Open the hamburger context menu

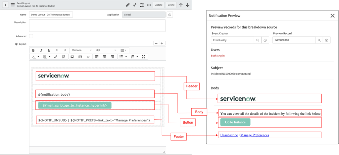tap(13, 5)
